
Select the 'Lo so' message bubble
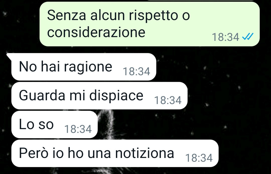(x=54, y=124)
